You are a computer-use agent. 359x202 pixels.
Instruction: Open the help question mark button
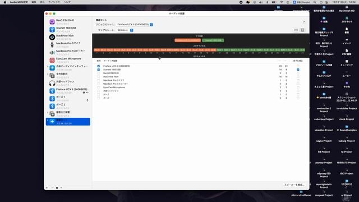pyautogui.click(x=304, y=22)
